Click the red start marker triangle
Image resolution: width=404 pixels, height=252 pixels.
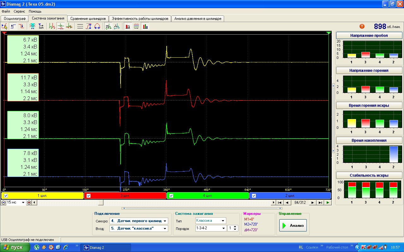point(4,32)
